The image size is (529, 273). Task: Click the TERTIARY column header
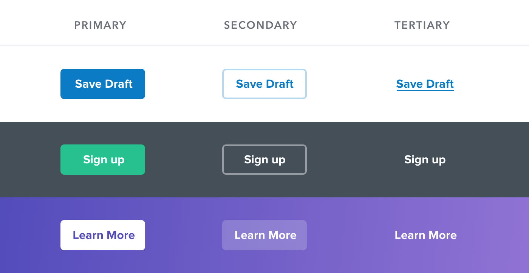pos(422,25)
